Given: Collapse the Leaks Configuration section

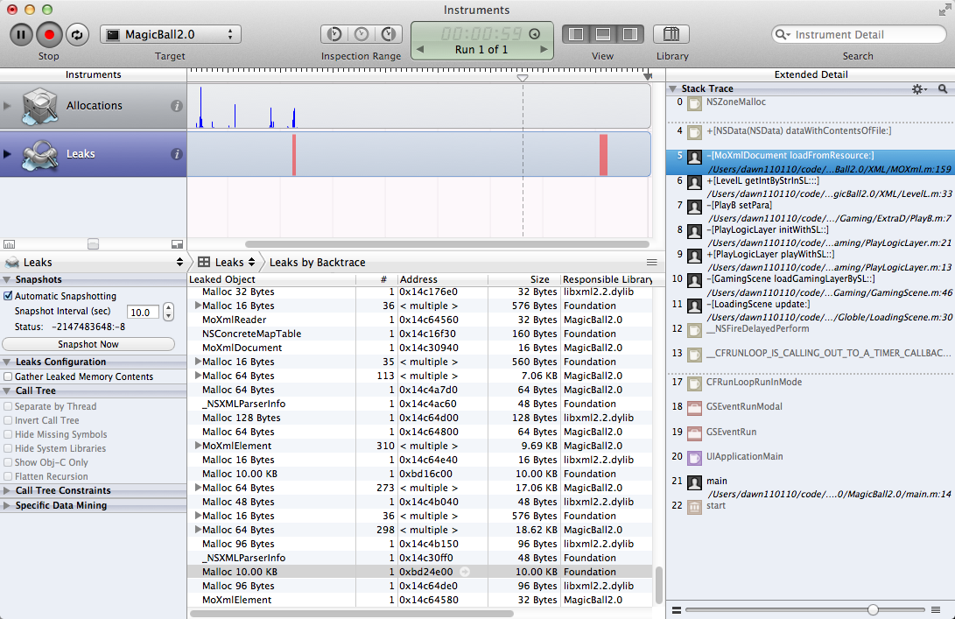Looking at the screenshot, I should [7, 362].
